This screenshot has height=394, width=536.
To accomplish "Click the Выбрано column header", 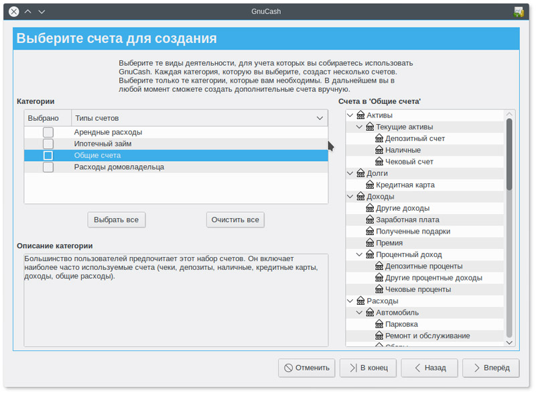I will [48, 118].
